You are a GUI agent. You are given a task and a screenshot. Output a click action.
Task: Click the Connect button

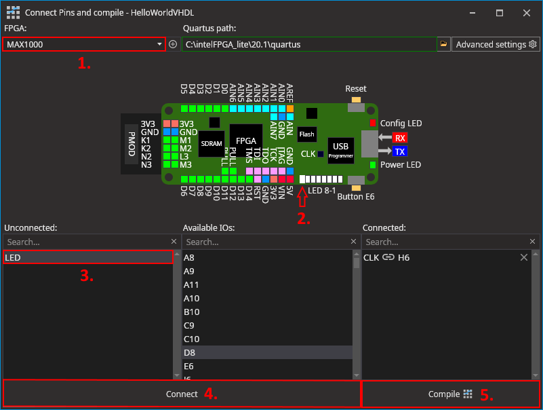click(182, 394)
